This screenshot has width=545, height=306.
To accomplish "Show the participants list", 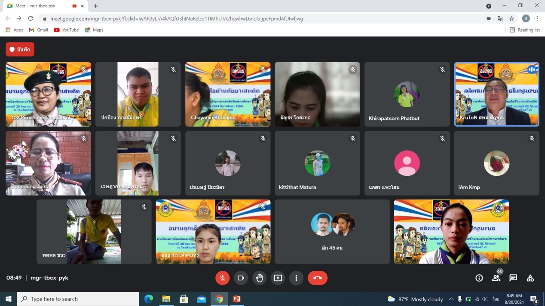I will pos(496,278).
